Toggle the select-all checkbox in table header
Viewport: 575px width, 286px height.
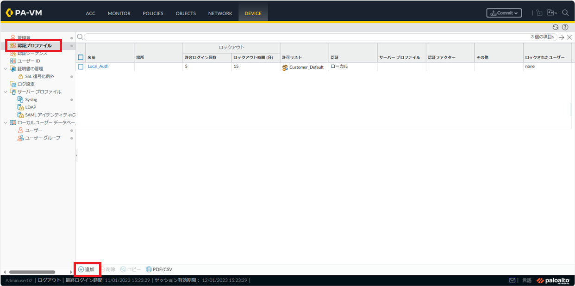pyautogui.click(x=81, y=57)
